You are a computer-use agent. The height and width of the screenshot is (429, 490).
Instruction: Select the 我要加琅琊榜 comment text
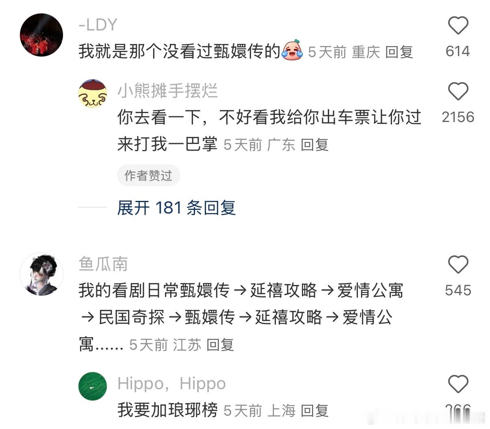point(168,410)
